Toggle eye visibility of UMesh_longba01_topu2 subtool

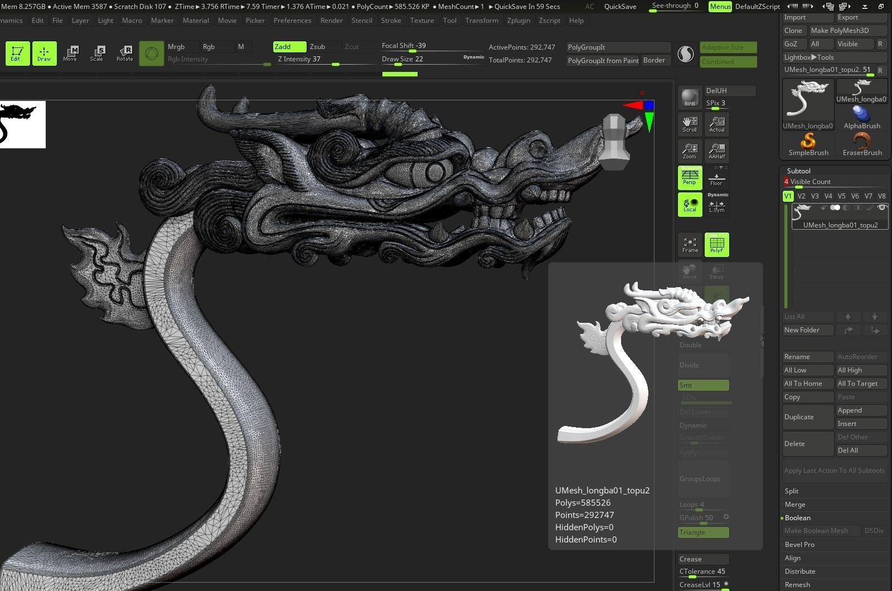point(882,208)
